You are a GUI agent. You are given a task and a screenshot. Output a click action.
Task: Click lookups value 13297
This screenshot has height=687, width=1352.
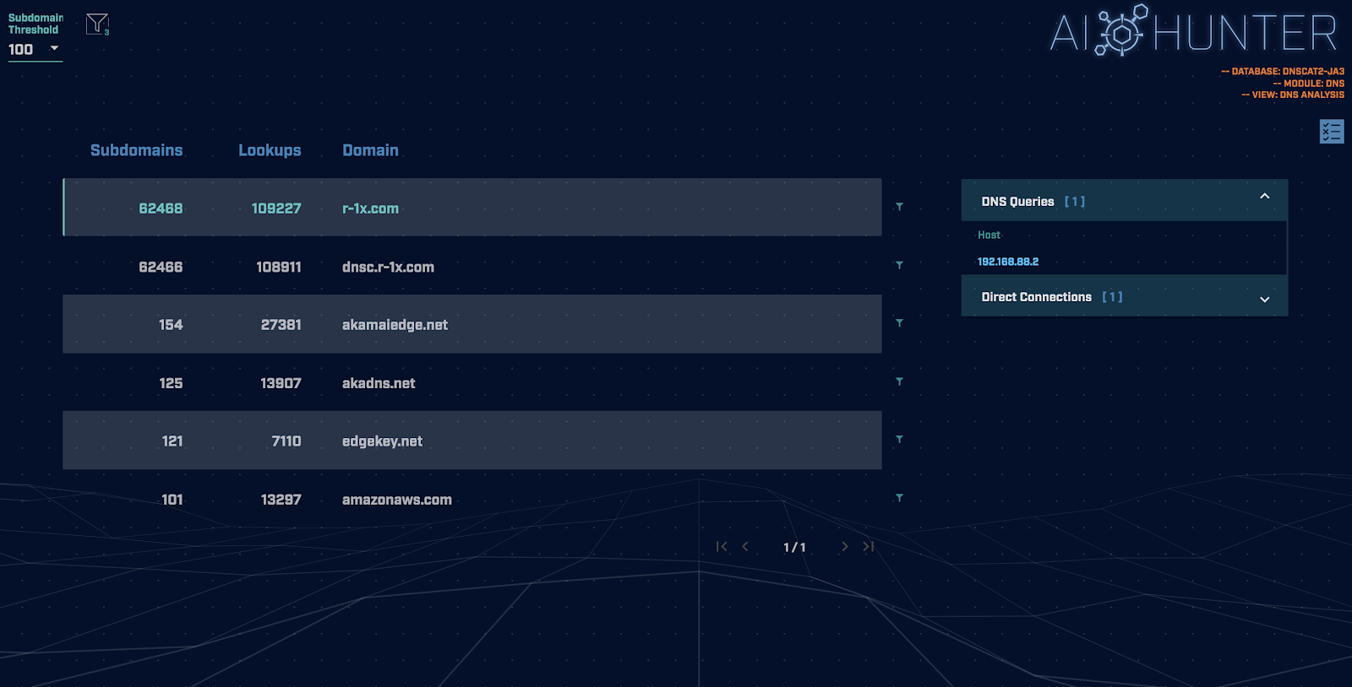[x=281, y=500]
